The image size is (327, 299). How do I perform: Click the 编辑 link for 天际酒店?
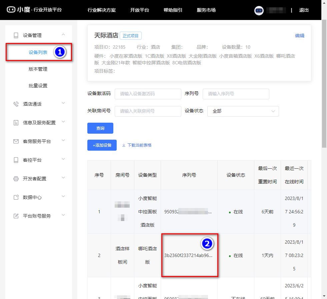pyautogui.click(x=299, y=36)
